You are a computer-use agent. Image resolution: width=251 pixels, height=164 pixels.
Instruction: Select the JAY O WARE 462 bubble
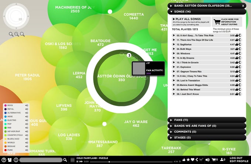pos(136,123)
